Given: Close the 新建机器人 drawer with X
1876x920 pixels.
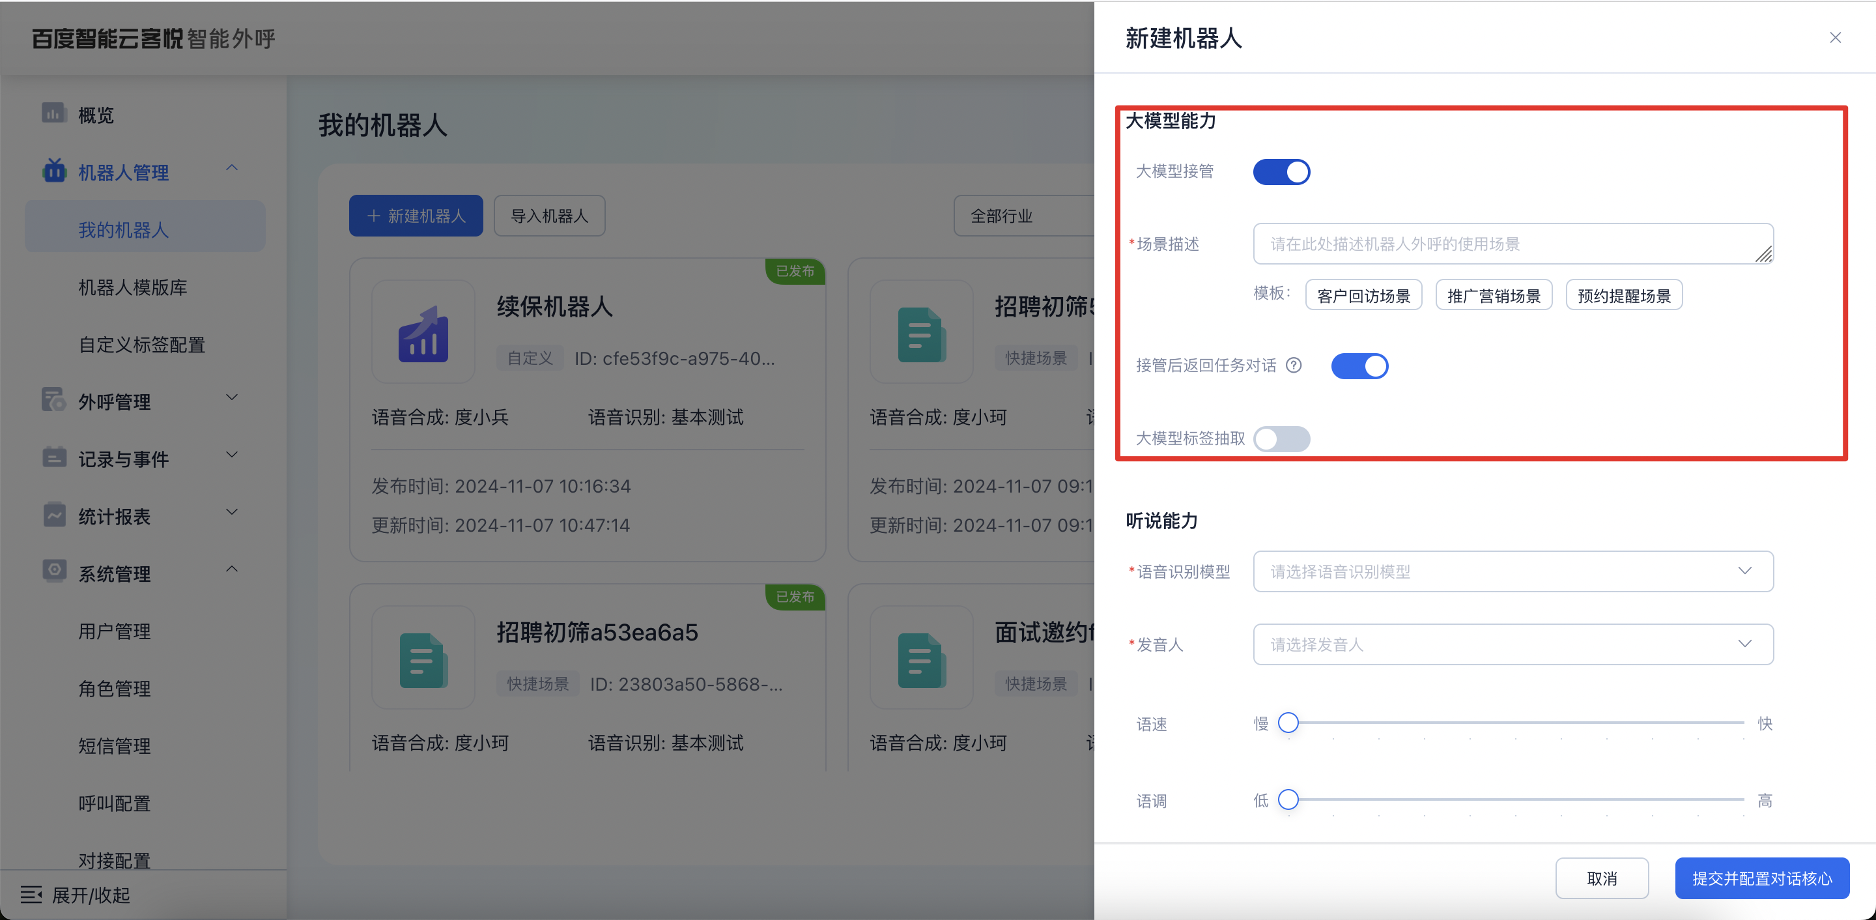Looking at the screenshot, I should pyautogui.click(x=1835, y=37).
